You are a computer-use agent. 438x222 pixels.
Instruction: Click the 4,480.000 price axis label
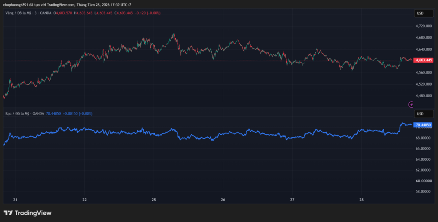(423, 96)
